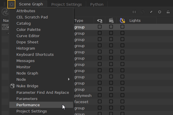The width and height of the screenshot is (173, 115).
Task: Click the Nuke Bridge icon in menu
Action: [x=12, y=86]
